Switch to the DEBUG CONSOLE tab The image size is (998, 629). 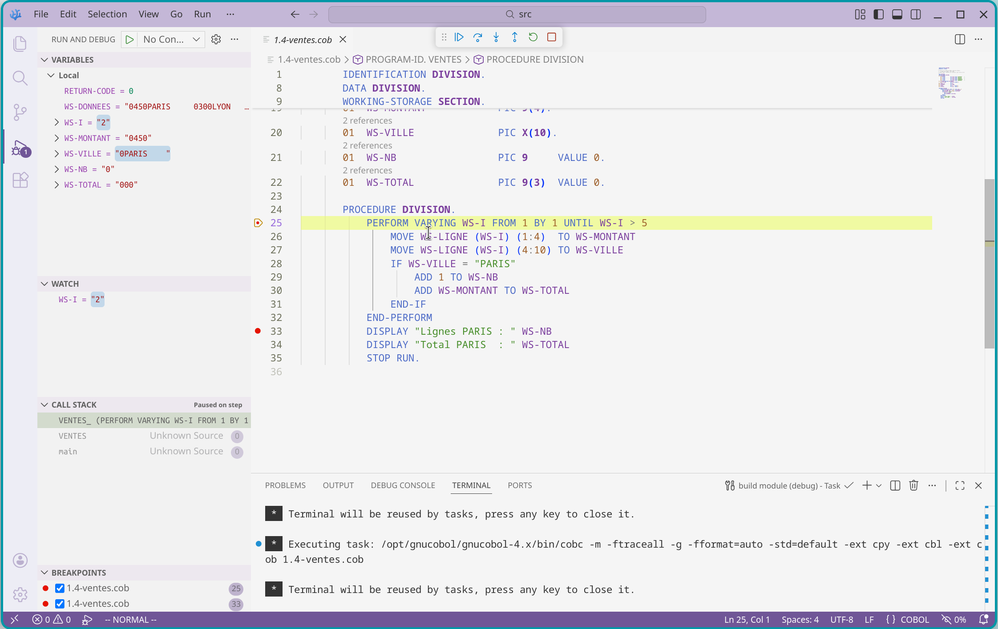click(x=403, y=485)
